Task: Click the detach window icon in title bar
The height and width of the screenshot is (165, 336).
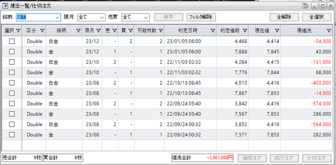Action: 305,6
